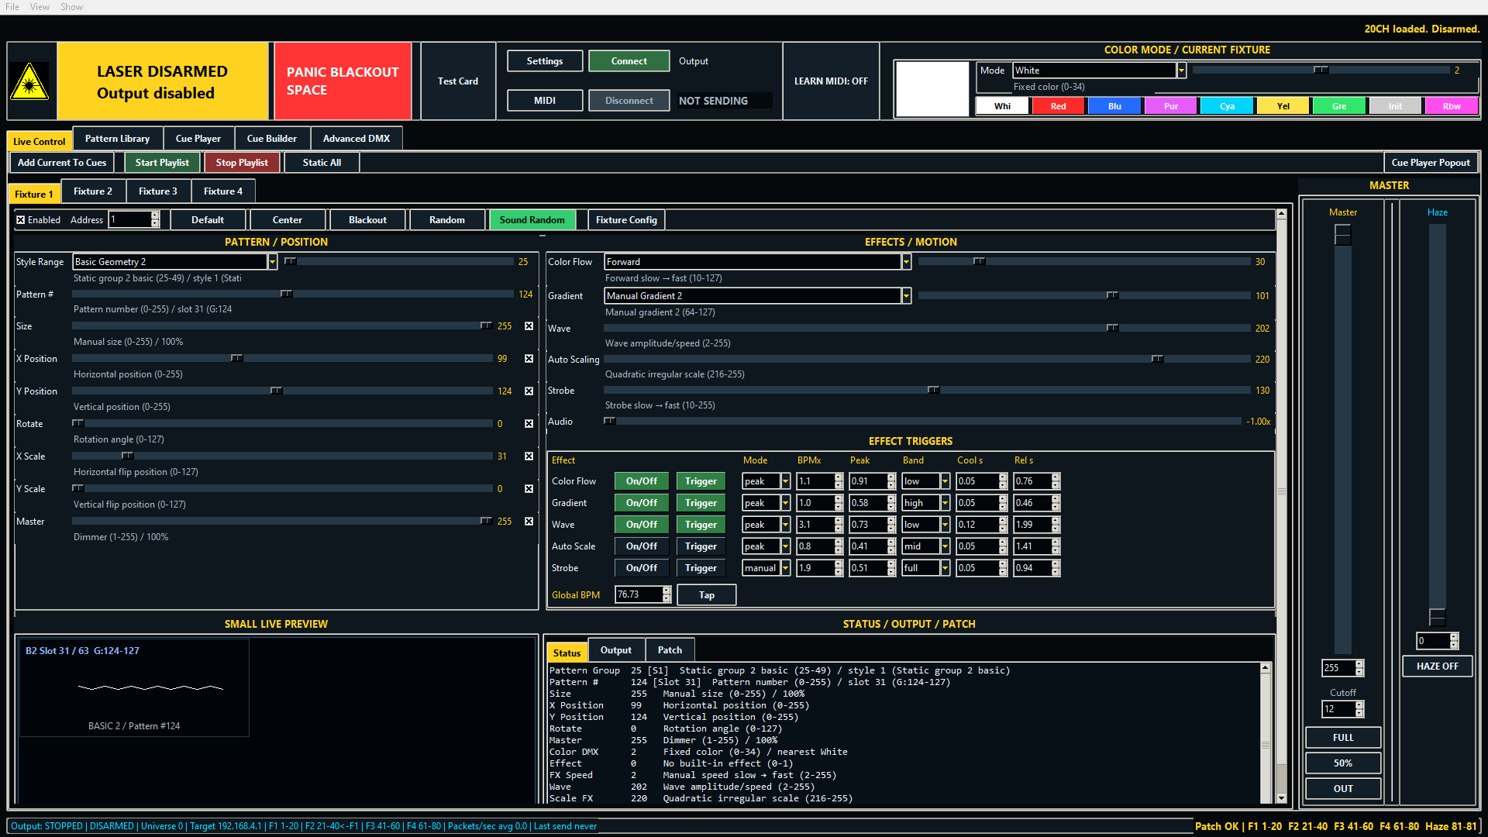Click the Cue Player Popout button
Image resolution: width=1488 pixels, height=837 pixels.
tap(1431, 163)
